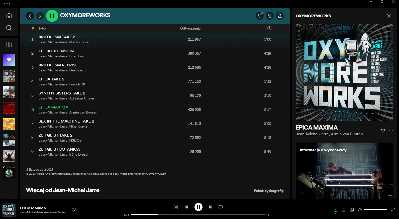Image resolution: width=399 pixels, height=219 pixels.
Task: Adjust the volume slider
Action: pos(375,210)
